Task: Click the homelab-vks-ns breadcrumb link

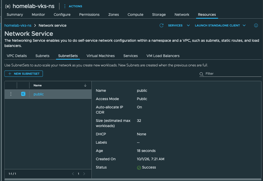Action: tap(18, 25)
